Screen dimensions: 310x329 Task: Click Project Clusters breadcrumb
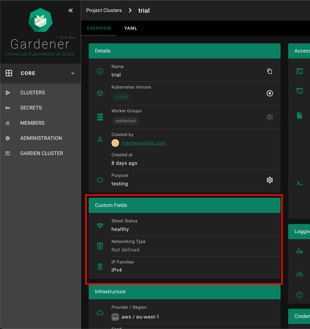[104, 10]
